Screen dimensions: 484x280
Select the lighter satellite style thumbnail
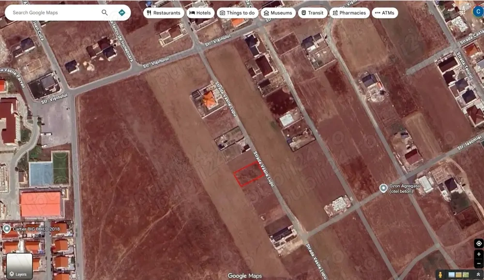tap(452, 274)
